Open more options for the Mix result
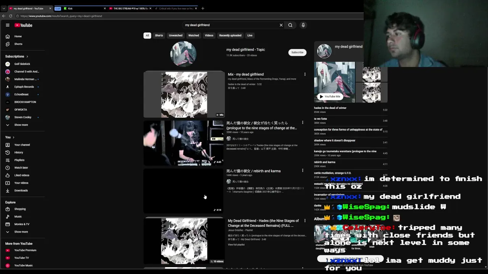This screenshot has width=488, height=274. click(305, 74)
